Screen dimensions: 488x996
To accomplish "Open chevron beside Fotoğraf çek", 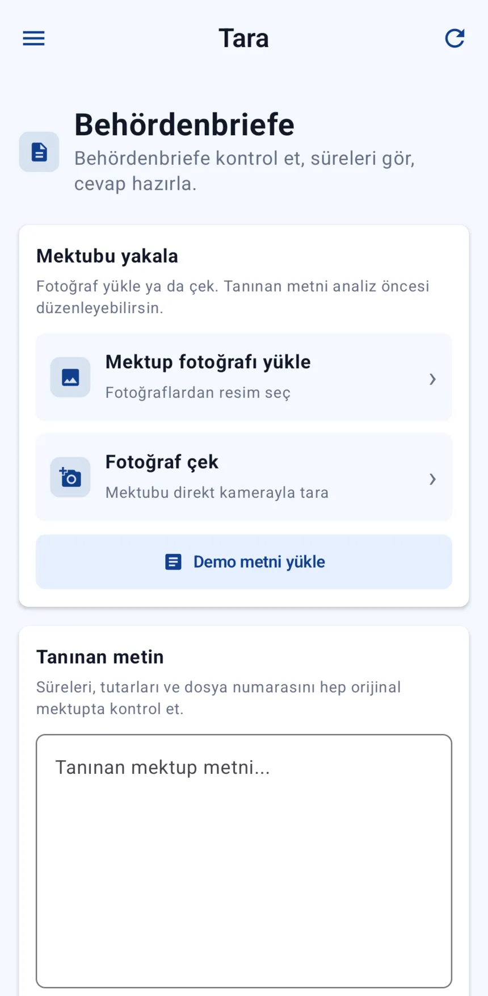I will [x=432, y=479].
